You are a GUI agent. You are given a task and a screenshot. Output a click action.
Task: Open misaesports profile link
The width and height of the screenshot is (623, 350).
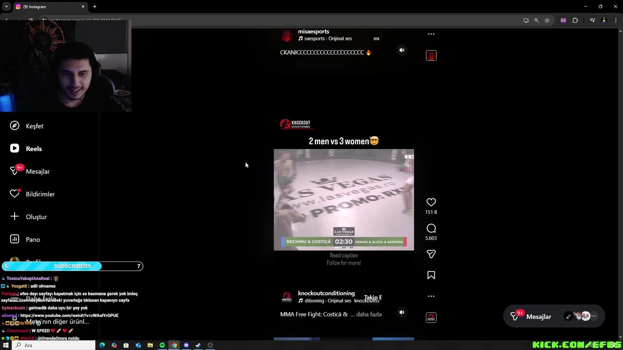pyautogui.click(x=313, y=32)
